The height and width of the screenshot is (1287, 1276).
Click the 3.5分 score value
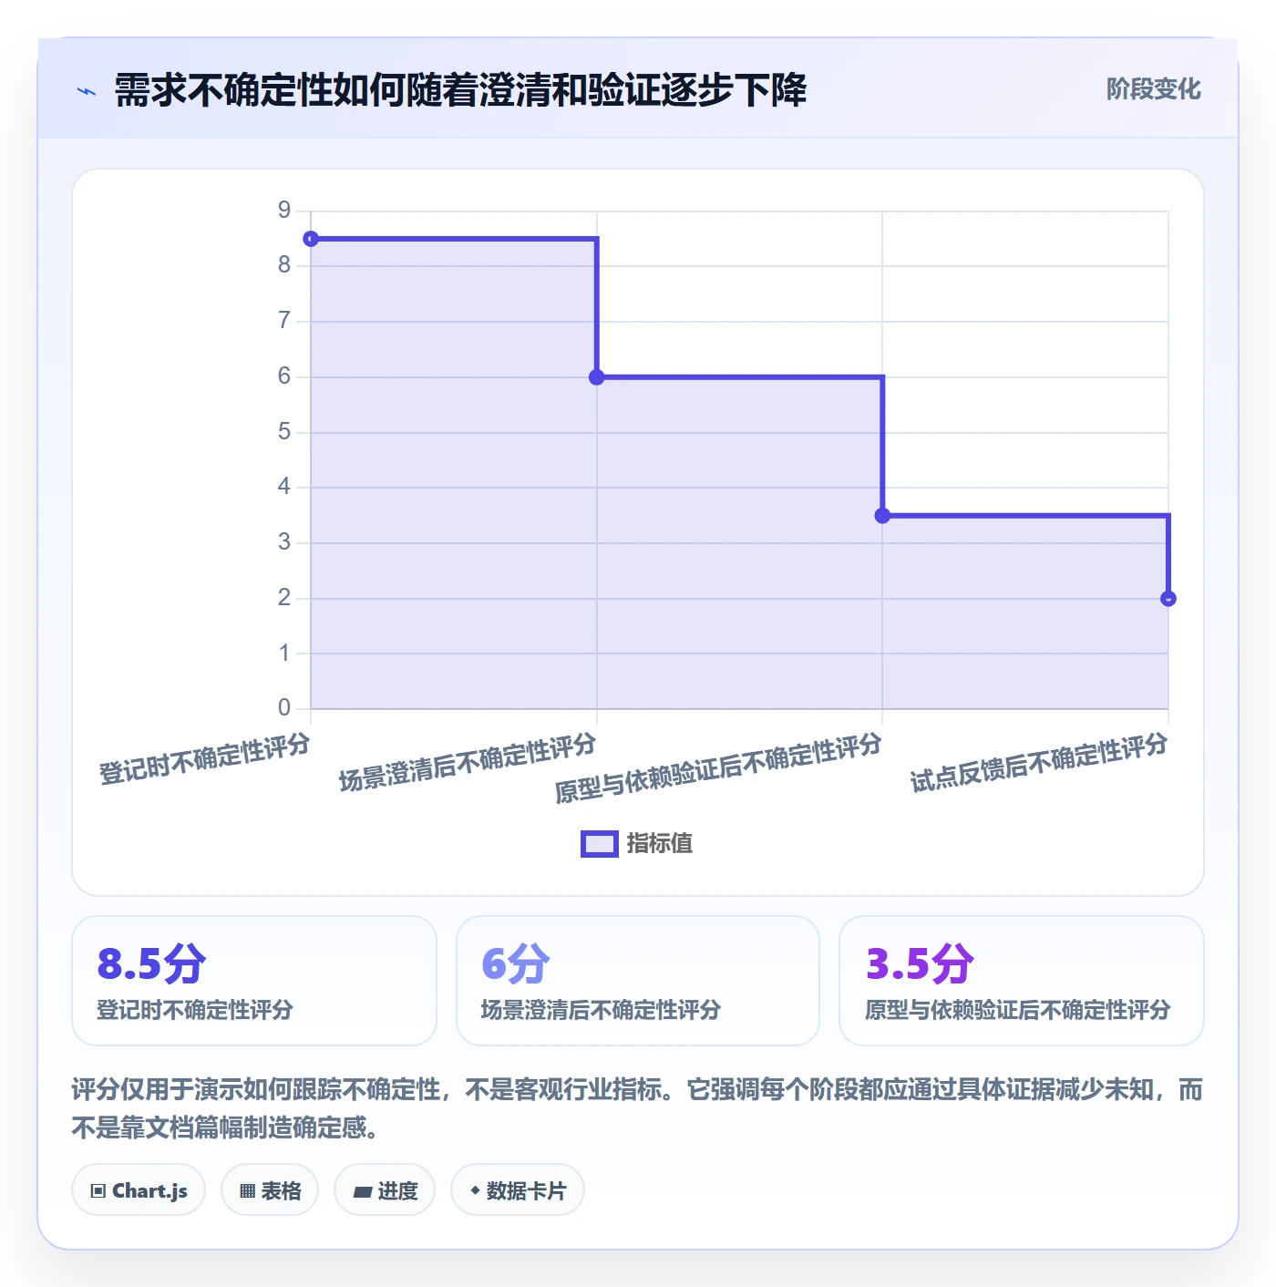920,964
